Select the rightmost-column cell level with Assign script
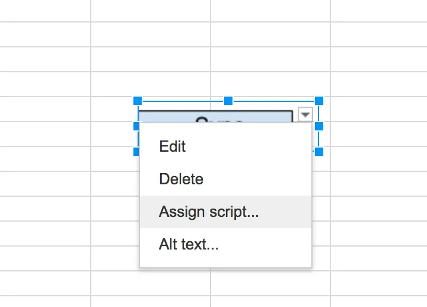The image size is (427, 307). tap(378, 209)
